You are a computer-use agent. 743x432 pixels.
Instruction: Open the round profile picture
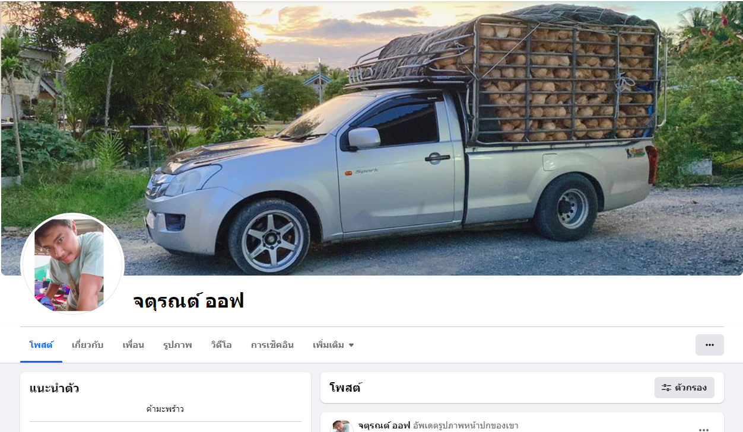(x=72, y=264)
